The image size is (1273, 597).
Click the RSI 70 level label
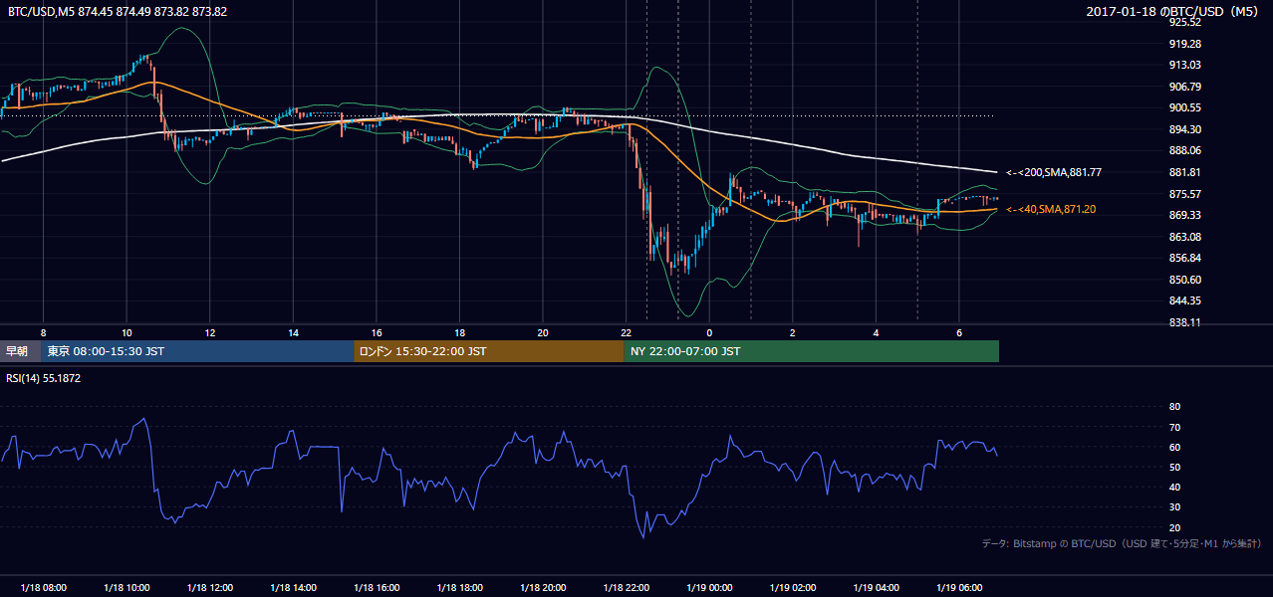click(1174, 427)
